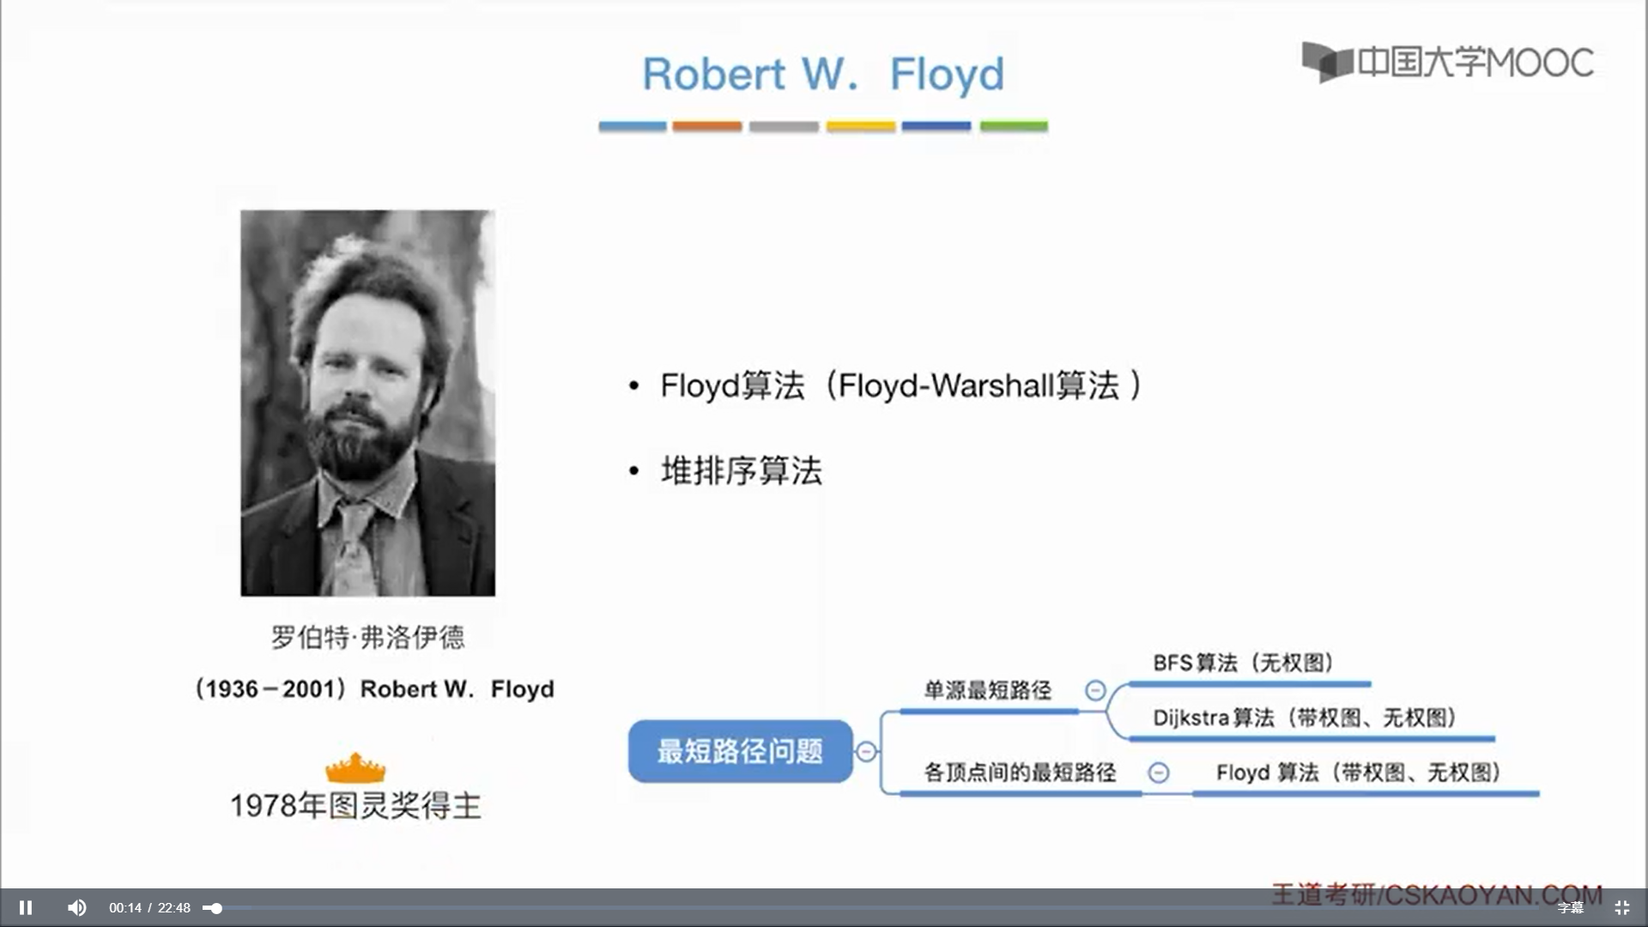Click Robert Floyd's portrait photo
Screen dimensions: 1648x927
[x=367, y=403]
